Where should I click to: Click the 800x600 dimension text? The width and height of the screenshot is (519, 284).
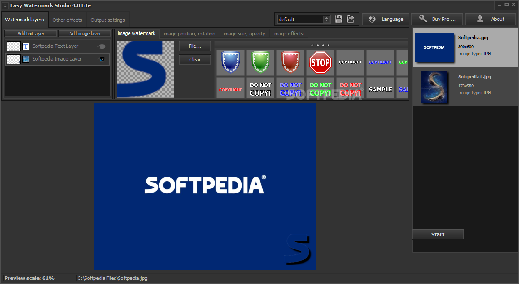coord(466,47)
